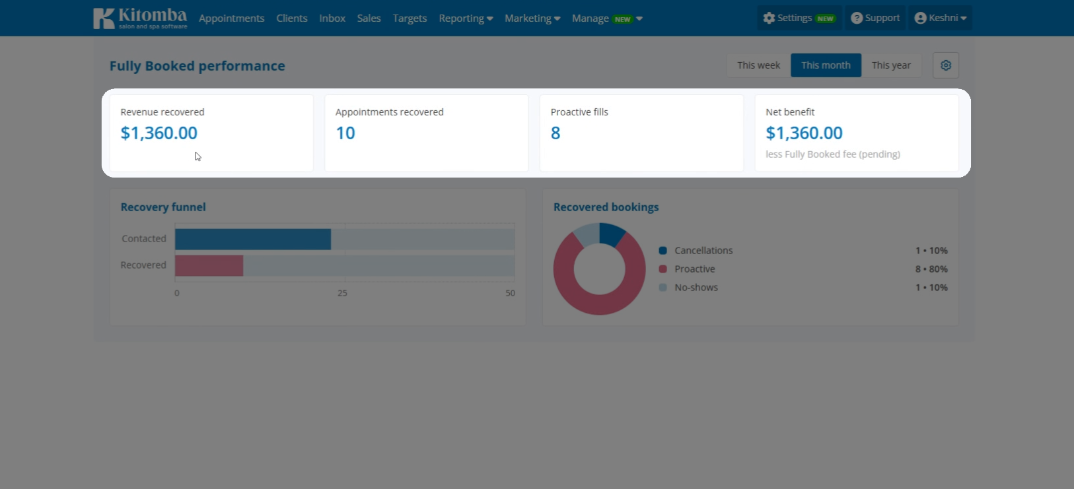Click the NEW badge beside Settings

[x=825, y=18]
